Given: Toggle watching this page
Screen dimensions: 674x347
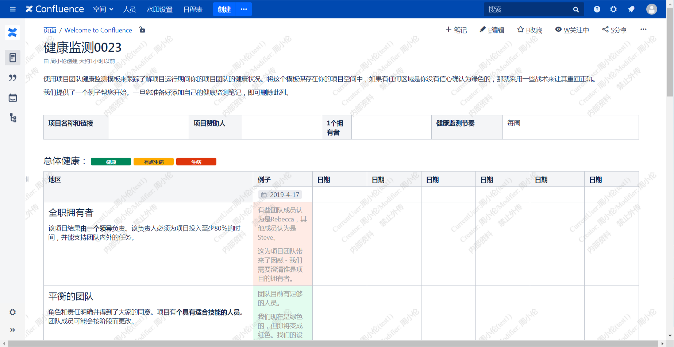Looking at the screenshot, I should tap(572, 30).
